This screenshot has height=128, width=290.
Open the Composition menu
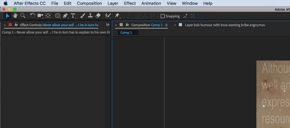coord(89,3)
